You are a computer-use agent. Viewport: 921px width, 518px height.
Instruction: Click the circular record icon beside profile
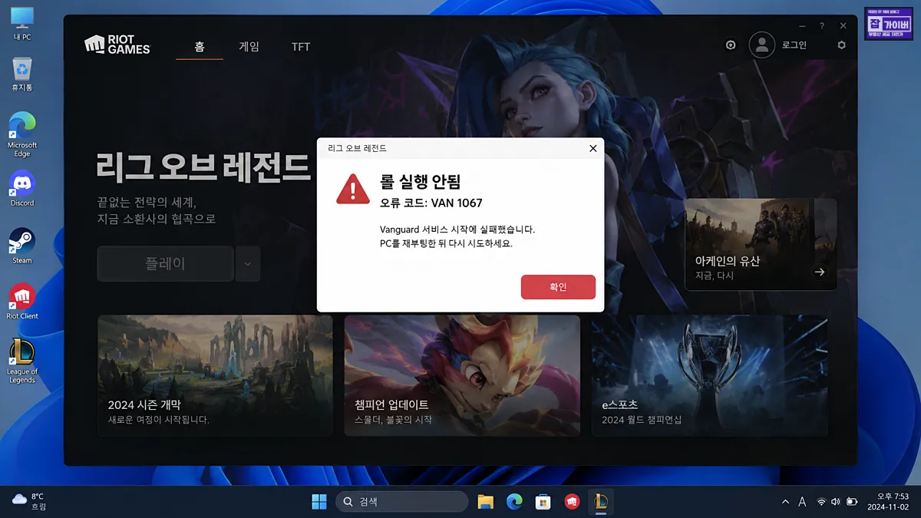tap(731, 45)
